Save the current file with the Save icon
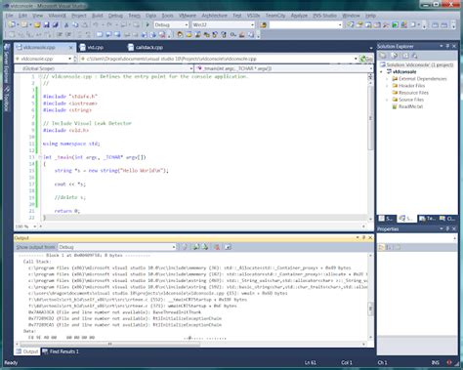 pyautogui.click(x=46, y=24)
